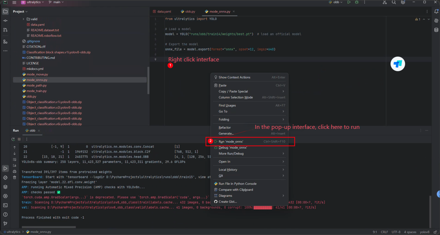Open the ultralytics project dropdown
This screenshot has width=440, height=235.
(32, 2)
